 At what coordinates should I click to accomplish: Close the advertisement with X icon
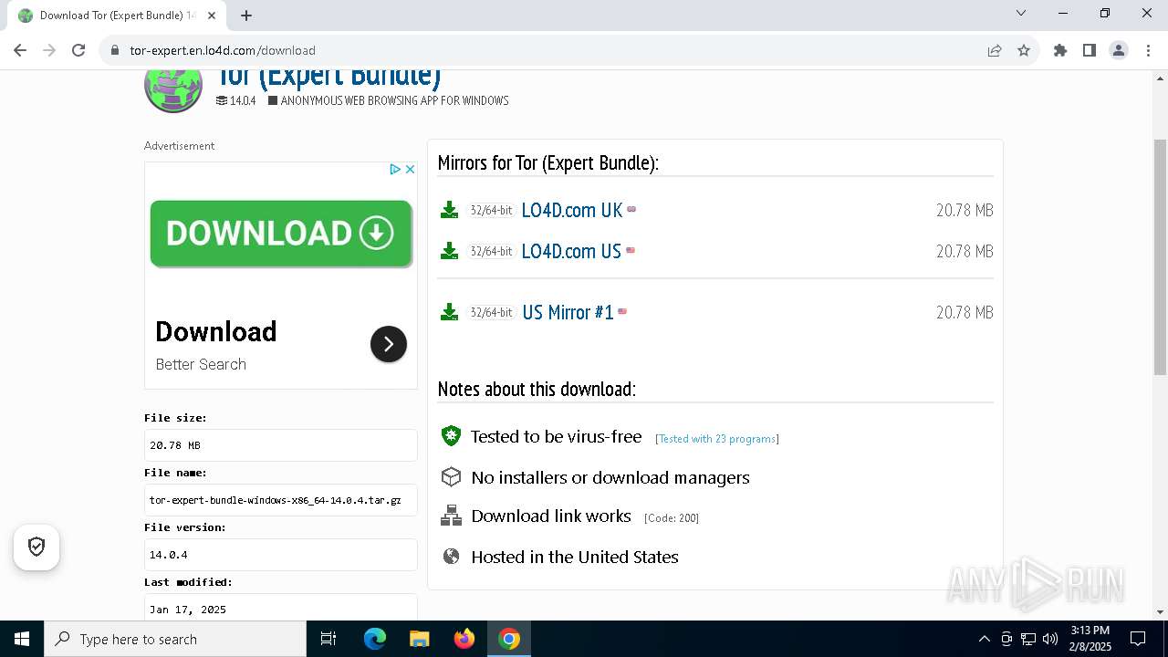tap(411, 169)
